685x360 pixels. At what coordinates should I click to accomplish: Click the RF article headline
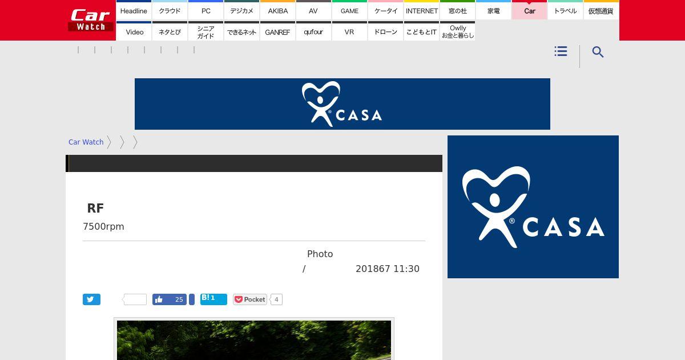click(x=95, y=209)
